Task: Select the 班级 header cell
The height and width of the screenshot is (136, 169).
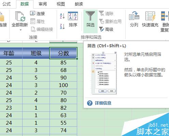Action: [x=36, y=53]
